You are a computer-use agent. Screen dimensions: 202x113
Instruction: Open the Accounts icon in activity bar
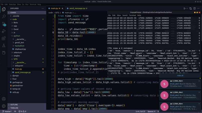pos(4,99)
